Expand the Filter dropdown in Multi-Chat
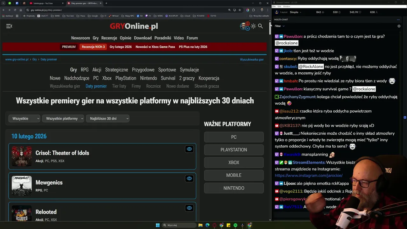407x229 pixels. pos(279,26)
